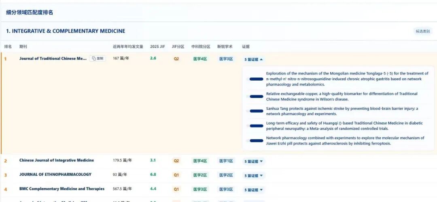Image resolution: width=437 pixels, height=202 pixels.
Task: Open Chinese Journal of Integrative Medicine row
Action: coord(57,160)
